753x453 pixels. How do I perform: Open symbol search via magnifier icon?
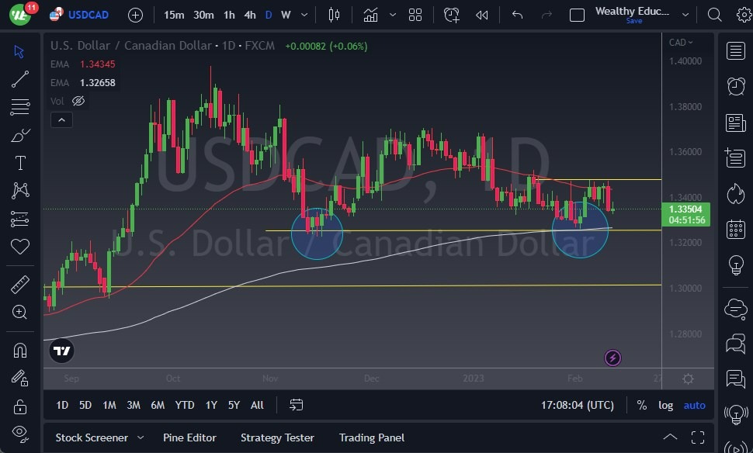713,14
